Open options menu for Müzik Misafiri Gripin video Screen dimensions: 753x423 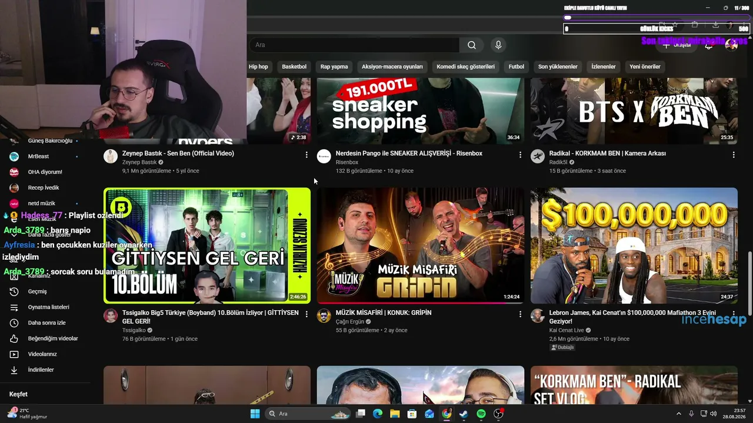click(520, 314)
